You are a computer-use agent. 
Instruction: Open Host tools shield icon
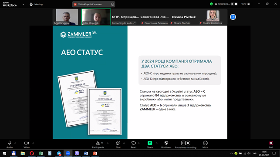click(166, 143)
